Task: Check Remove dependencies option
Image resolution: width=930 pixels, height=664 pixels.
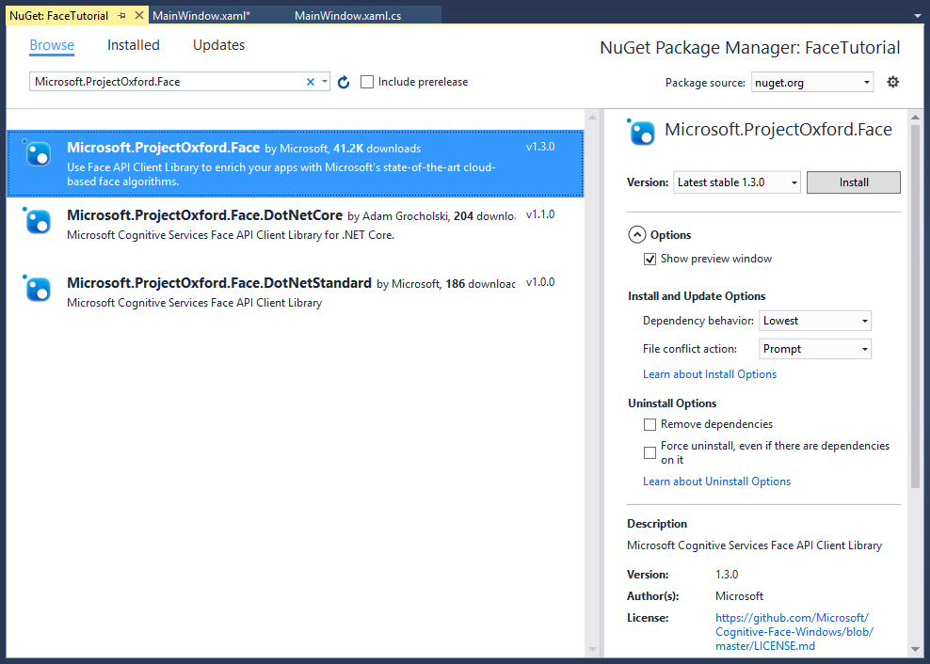Action: (650, 424)
